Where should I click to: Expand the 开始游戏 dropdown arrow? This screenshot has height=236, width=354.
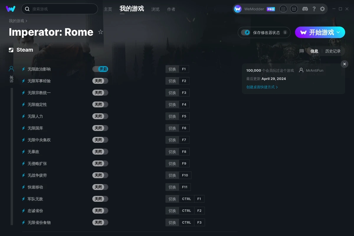[338, 32]
